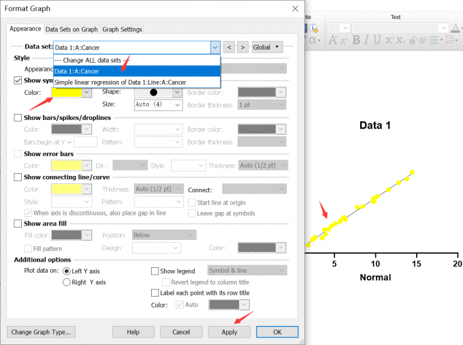Viewport: 463px width, 345px height.
Task: Go to previous data set arrow
Action: pyautogui.click(x=229, y=47)
